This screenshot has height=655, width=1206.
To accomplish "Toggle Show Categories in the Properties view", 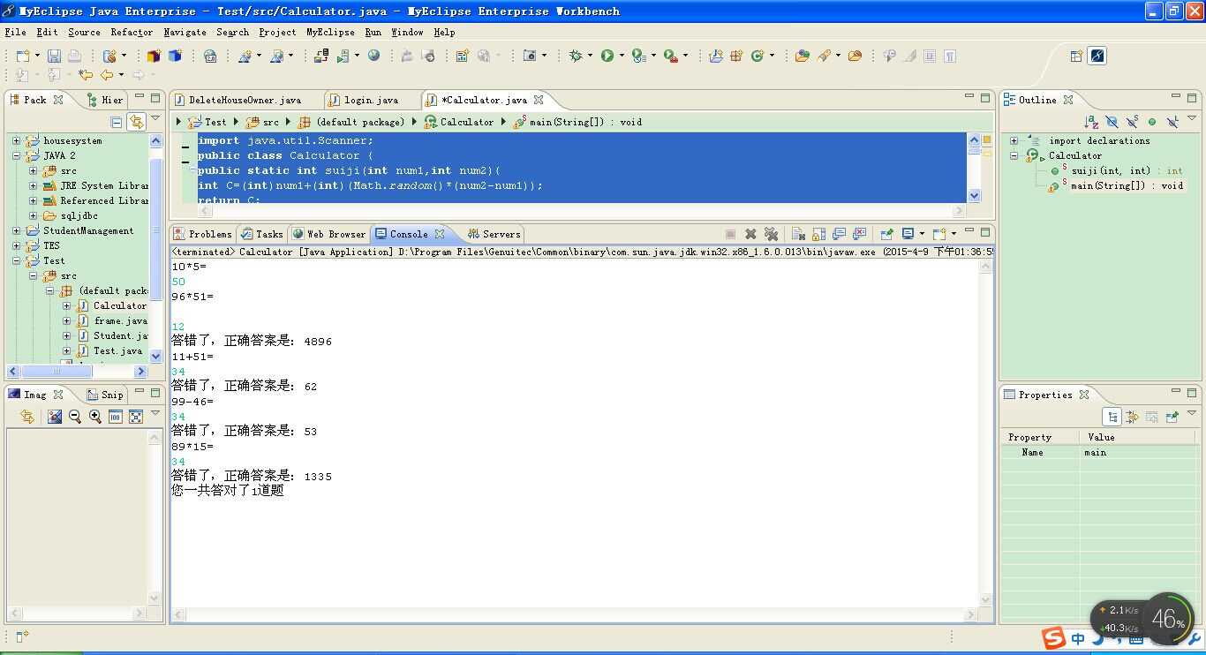I will [1112, 417].
